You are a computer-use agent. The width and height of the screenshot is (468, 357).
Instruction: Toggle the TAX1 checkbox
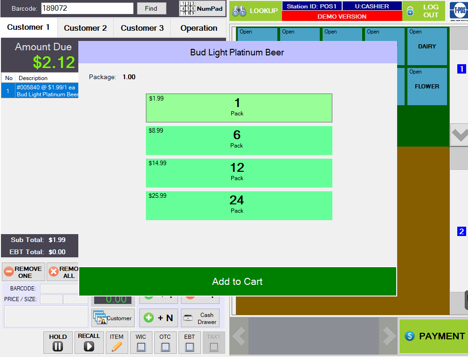click(213, 347)
